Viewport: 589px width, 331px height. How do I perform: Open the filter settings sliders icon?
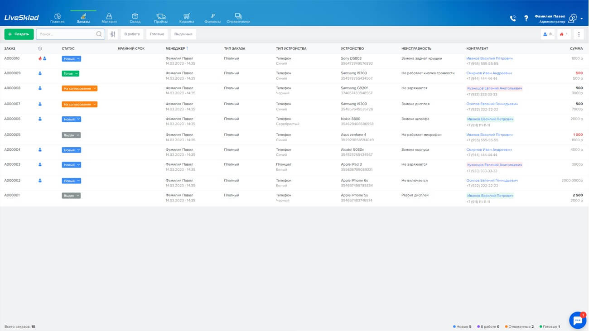(x=113, y=34)
